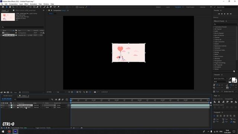Screen dimensions: 238x134
Task: Select the Selection arrow tool
Action: point(7,7)
